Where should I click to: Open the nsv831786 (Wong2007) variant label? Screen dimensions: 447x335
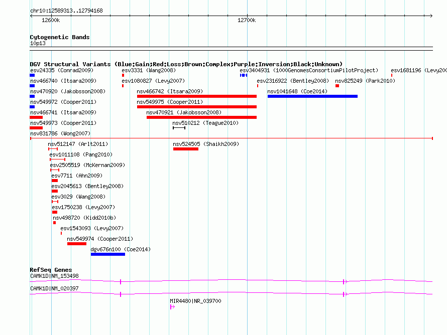tap(60, 133)
